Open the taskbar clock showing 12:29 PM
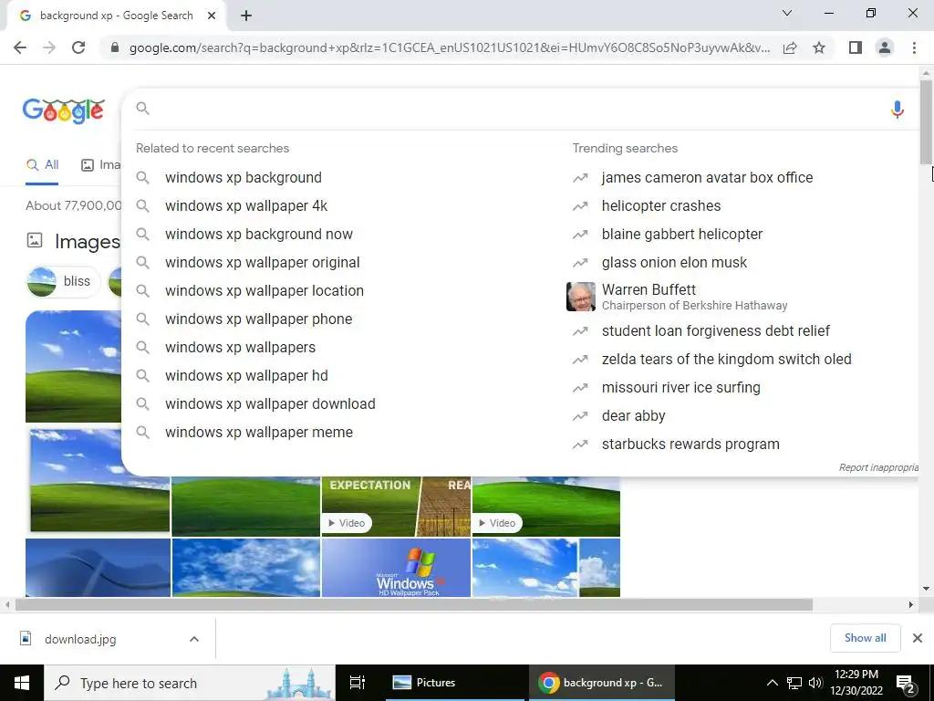 tap(856, 683)
